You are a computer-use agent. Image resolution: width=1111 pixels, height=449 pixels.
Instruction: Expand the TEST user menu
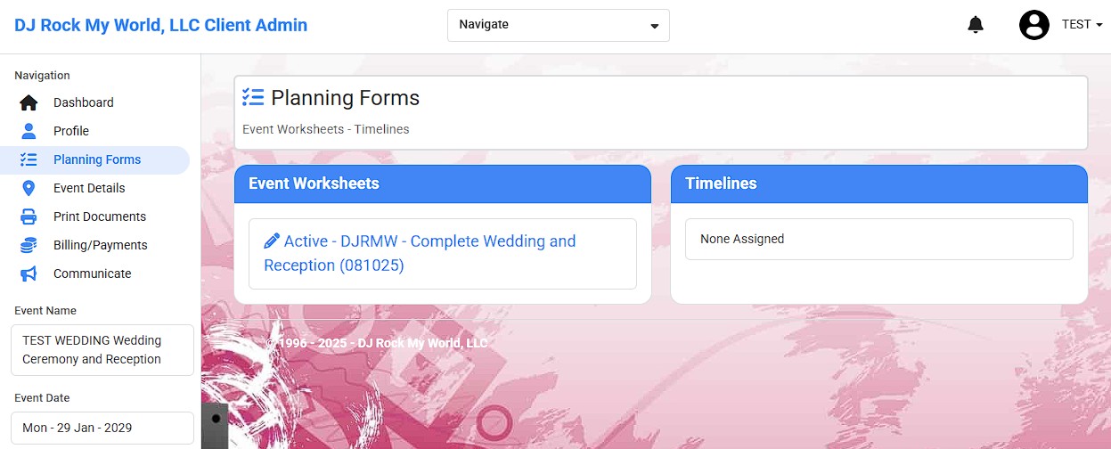(1082, 25)
